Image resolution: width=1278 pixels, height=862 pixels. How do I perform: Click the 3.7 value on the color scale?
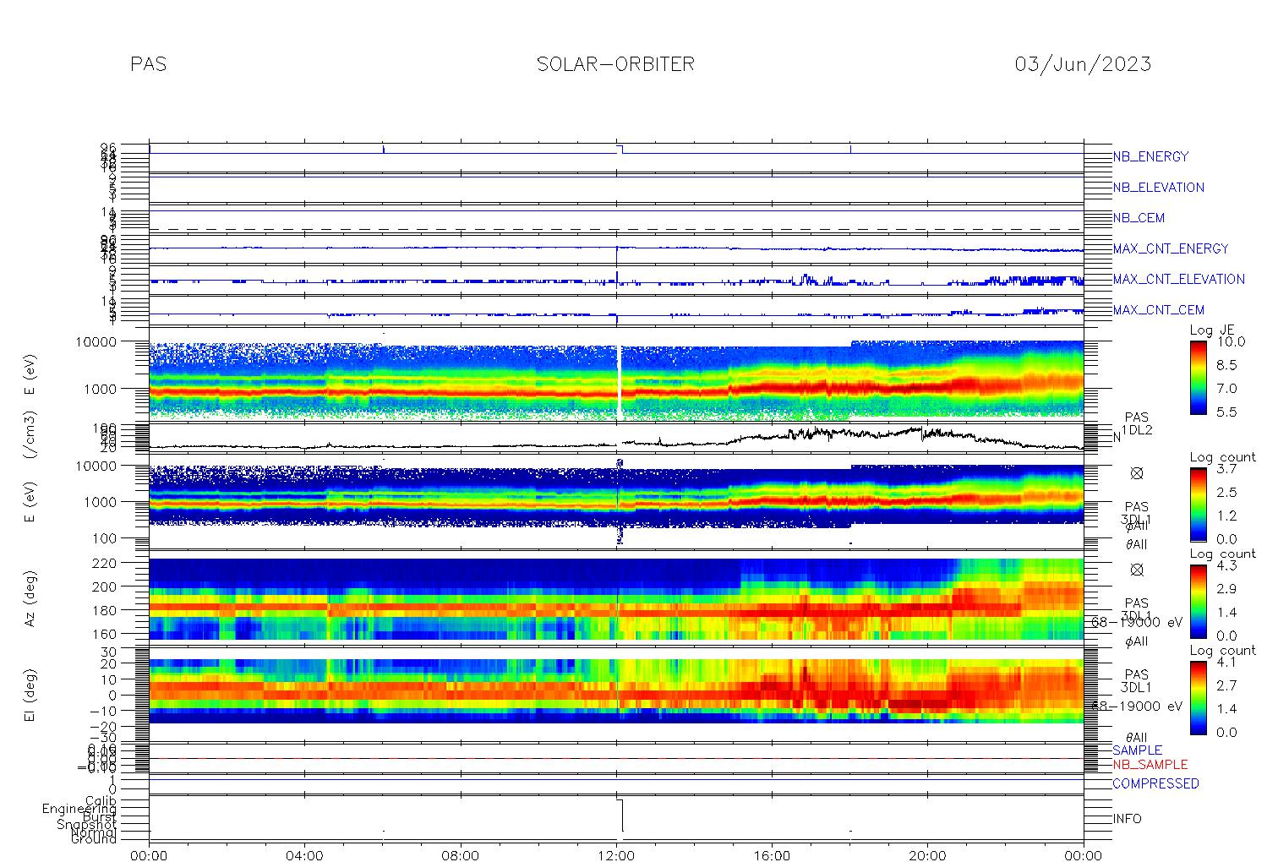[1226, 469]
